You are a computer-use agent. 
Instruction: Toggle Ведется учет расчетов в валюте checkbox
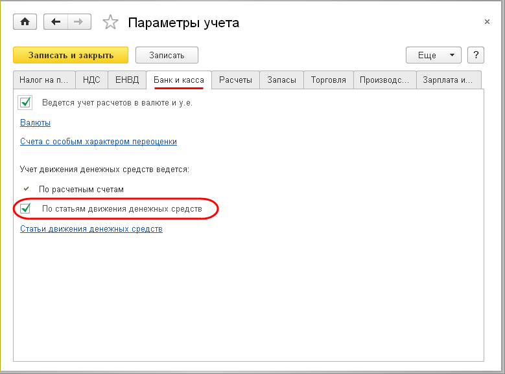26,102
